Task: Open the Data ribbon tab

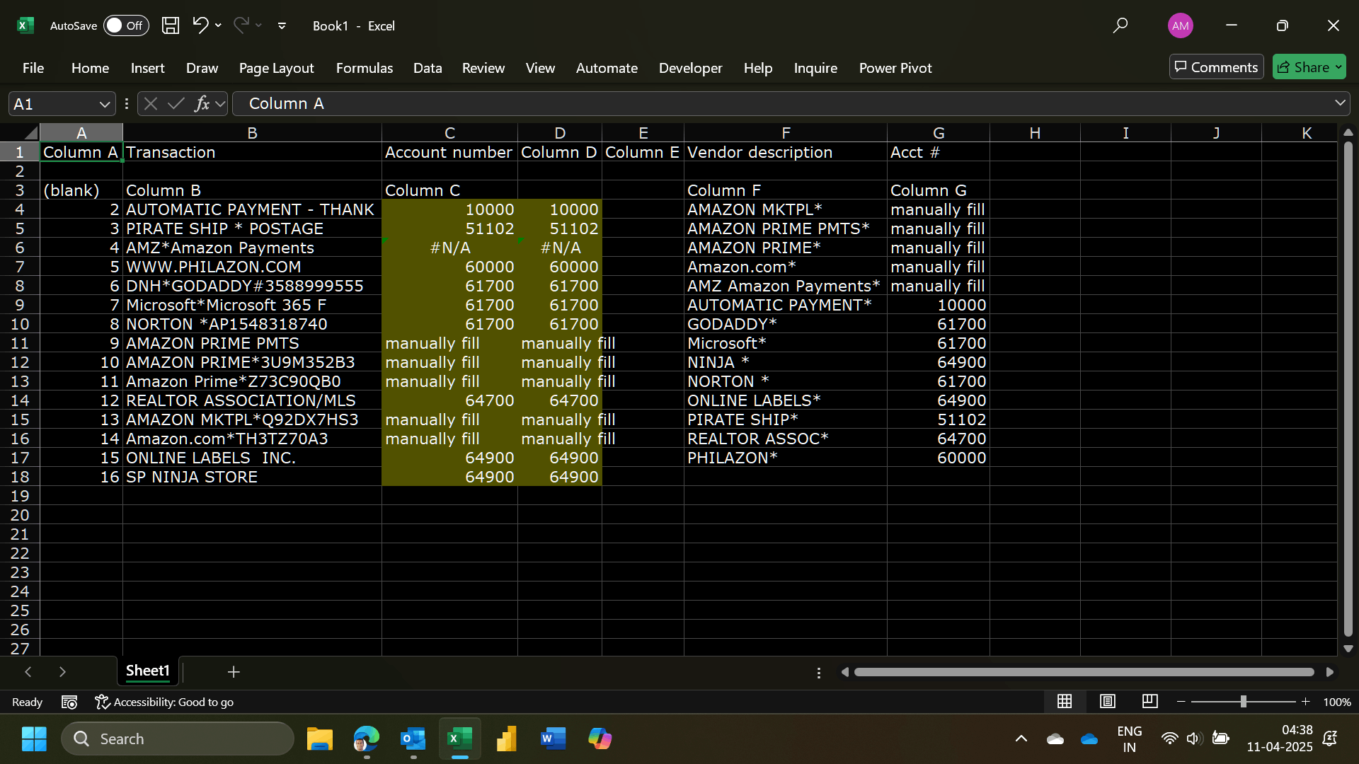Action: 428,68
